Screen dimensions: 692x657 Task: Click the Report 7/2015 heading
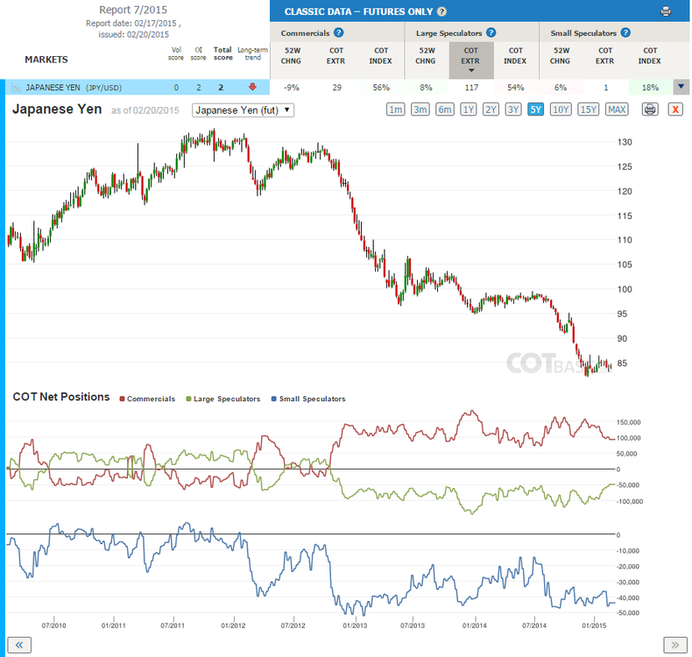click(133, 10)
